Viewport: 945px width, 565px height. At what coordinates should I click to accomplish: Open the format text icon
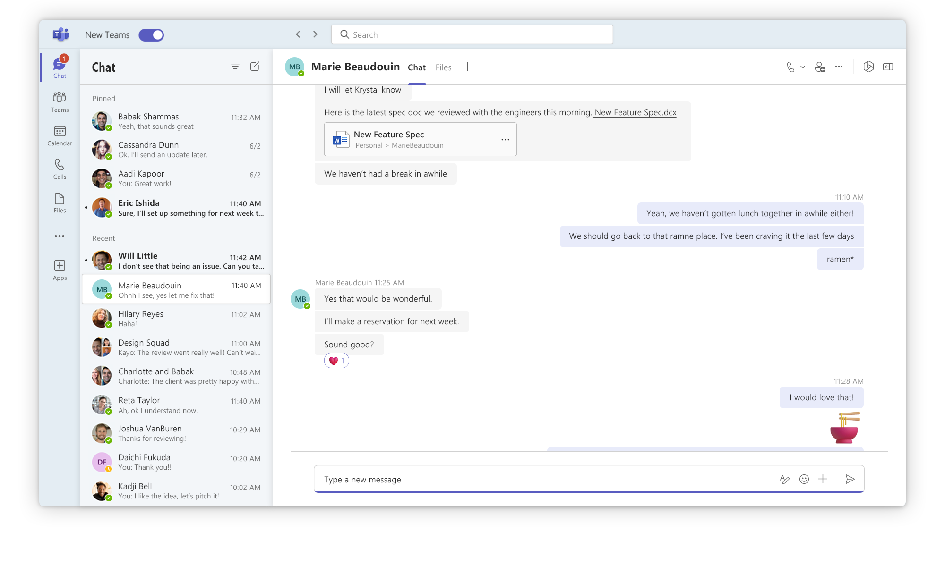784,479
